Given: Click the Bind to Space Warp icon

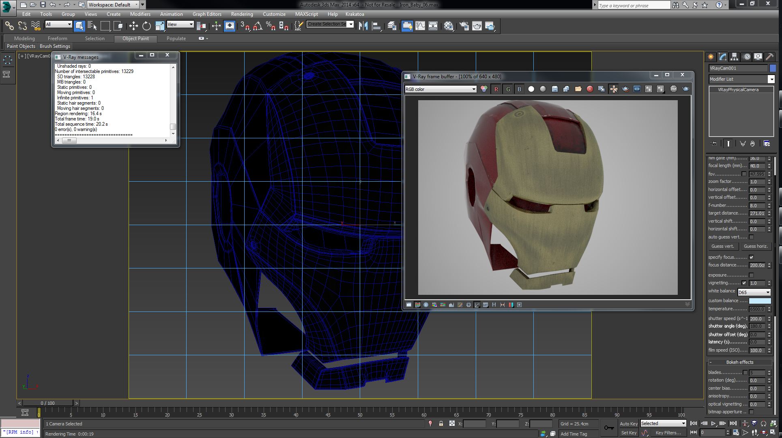Looking at the screenshot, I should 36,26.
